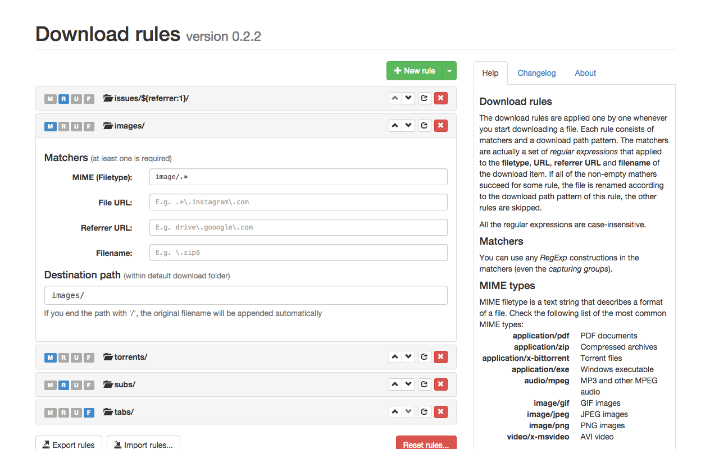Toggle the U matcher on the images/ rule
The image size is (719, 449).
(x=76, y=126)
